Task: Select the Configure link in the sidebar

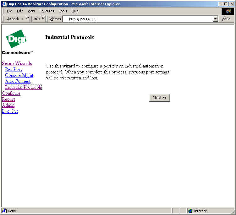Action: (x=11, y=93)
